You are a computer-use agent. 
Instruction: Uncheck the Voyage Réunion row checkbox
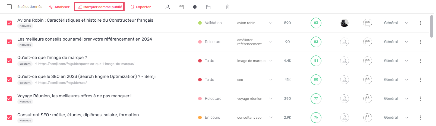9,99
